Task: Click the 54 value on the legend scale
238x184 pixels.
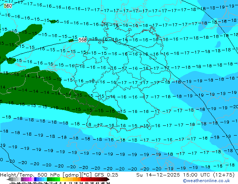Action: tap(108, 183)
